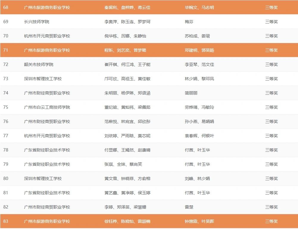Click teachers cell starting with 劳烨靖
Screen dimensions: 298x229
pyautogui.click(x=199, y=107)
